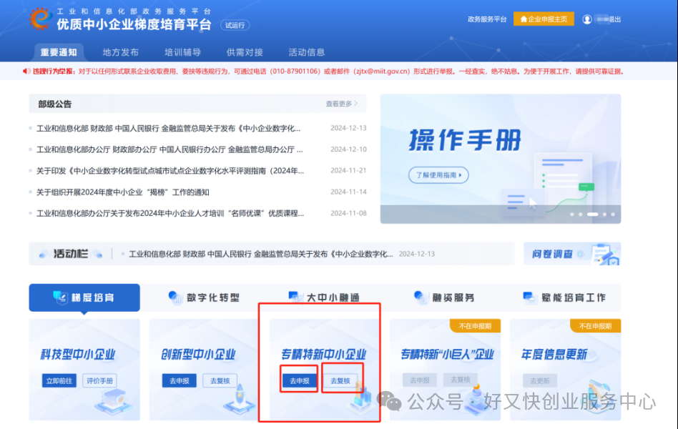678x429 pixels.
Task: Click 去申报 under 创新型中小企业
Action: click(x=180, y=380)
